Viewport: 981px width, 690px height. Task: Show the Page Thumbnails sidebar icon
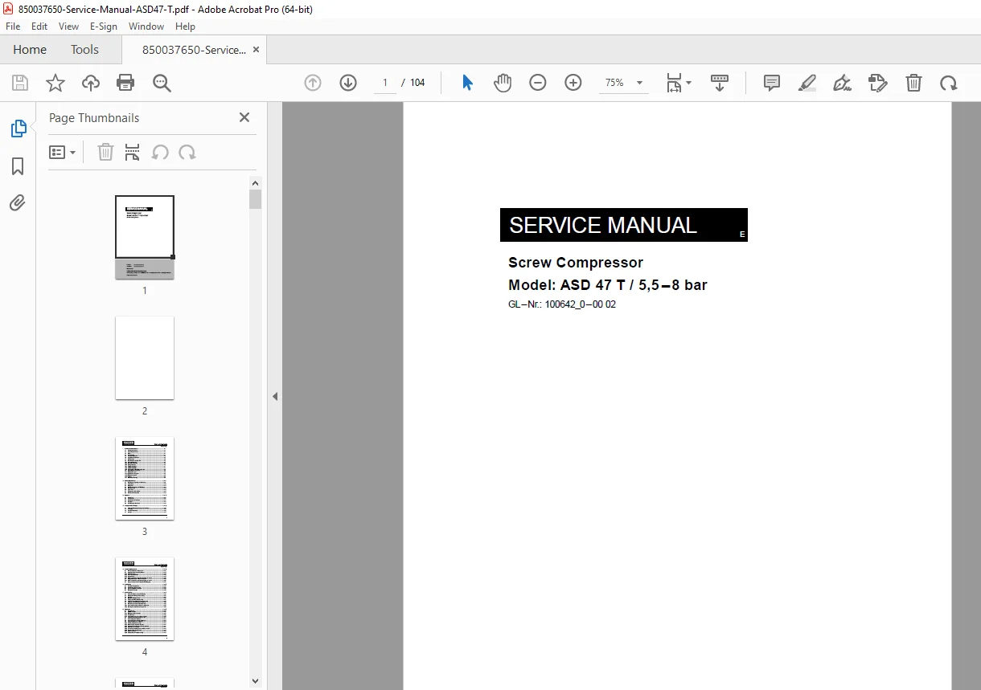18,129
